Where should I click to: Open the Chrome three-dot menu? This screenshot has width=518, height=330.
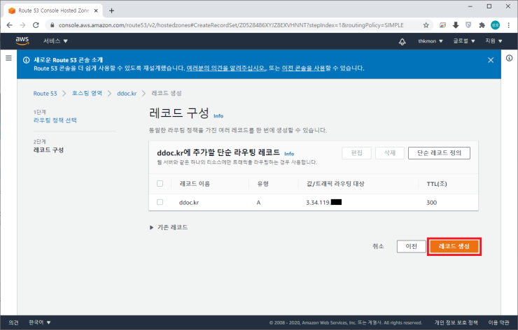(509, 24)
